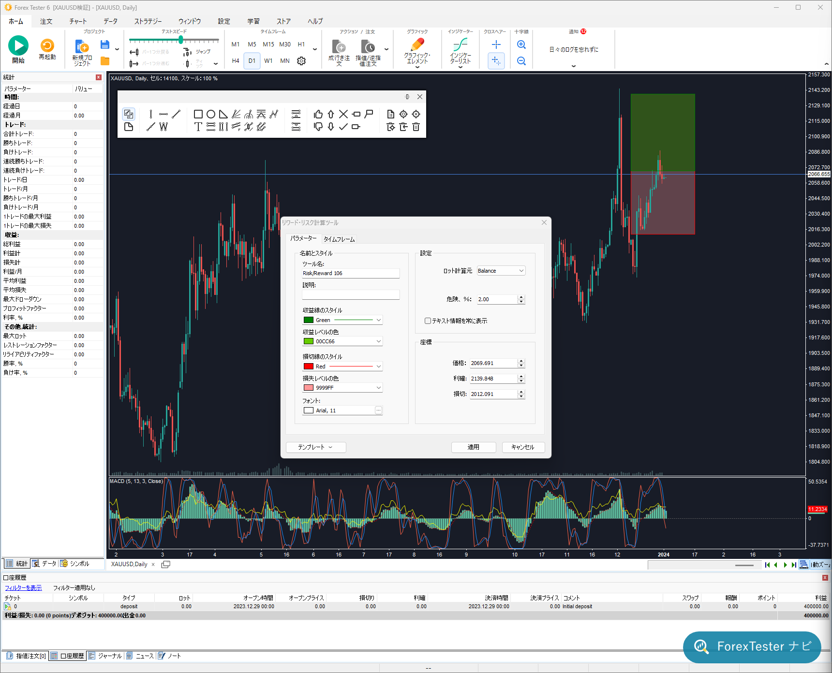
Task: Select the ellipse drawing tool
Action: point(211,114)
